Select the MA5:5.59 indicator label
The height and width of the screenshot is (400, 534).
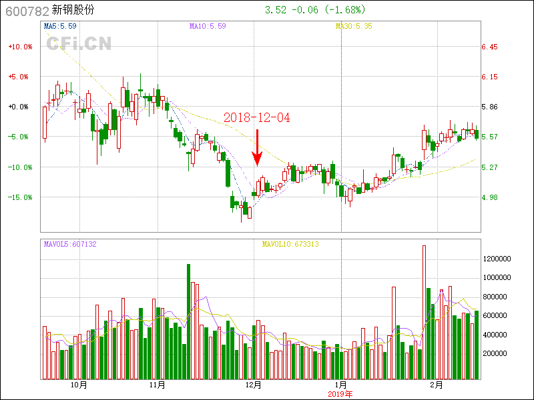pos(60,26)
